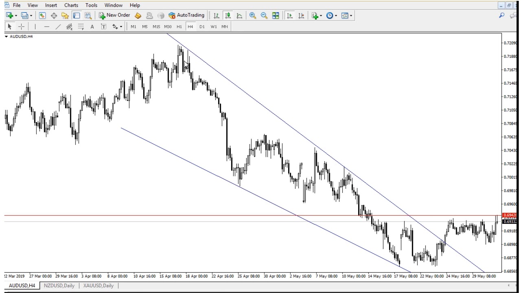Switch to M1 timeframe
Viewport: 521px width, 293px height.
click(x=134, y=26)
